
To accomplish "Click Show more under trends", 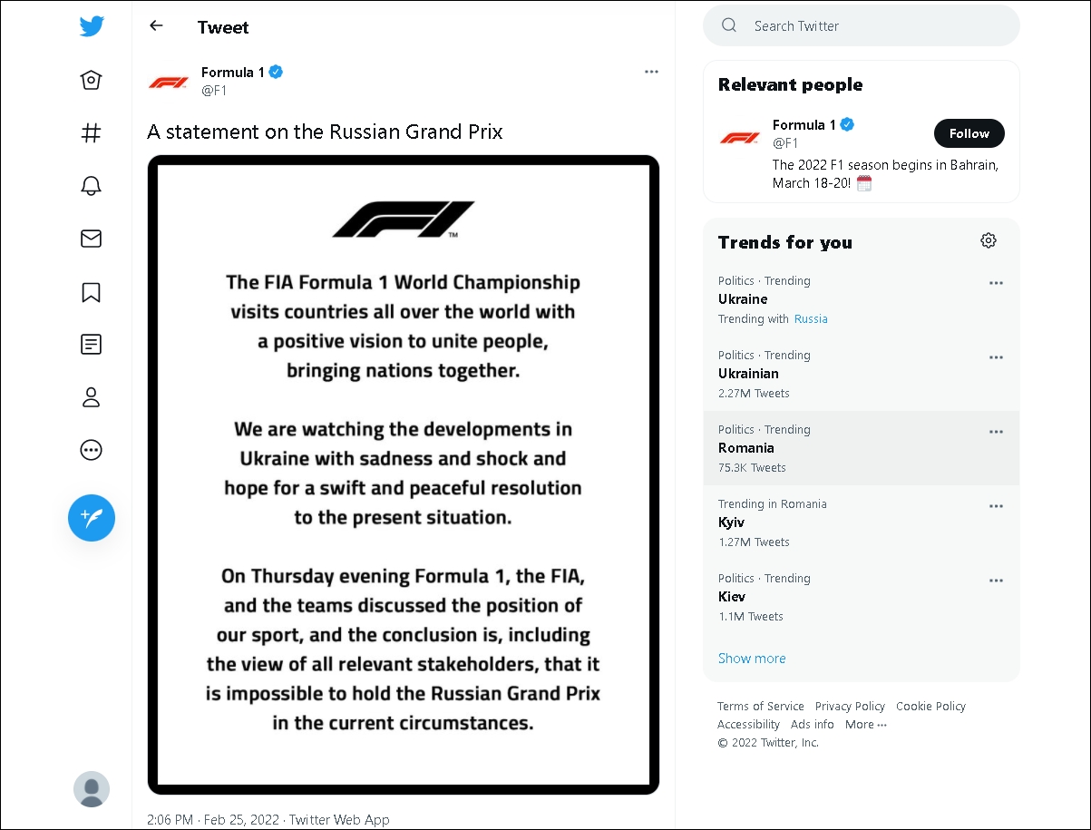I will coord(752,659).
